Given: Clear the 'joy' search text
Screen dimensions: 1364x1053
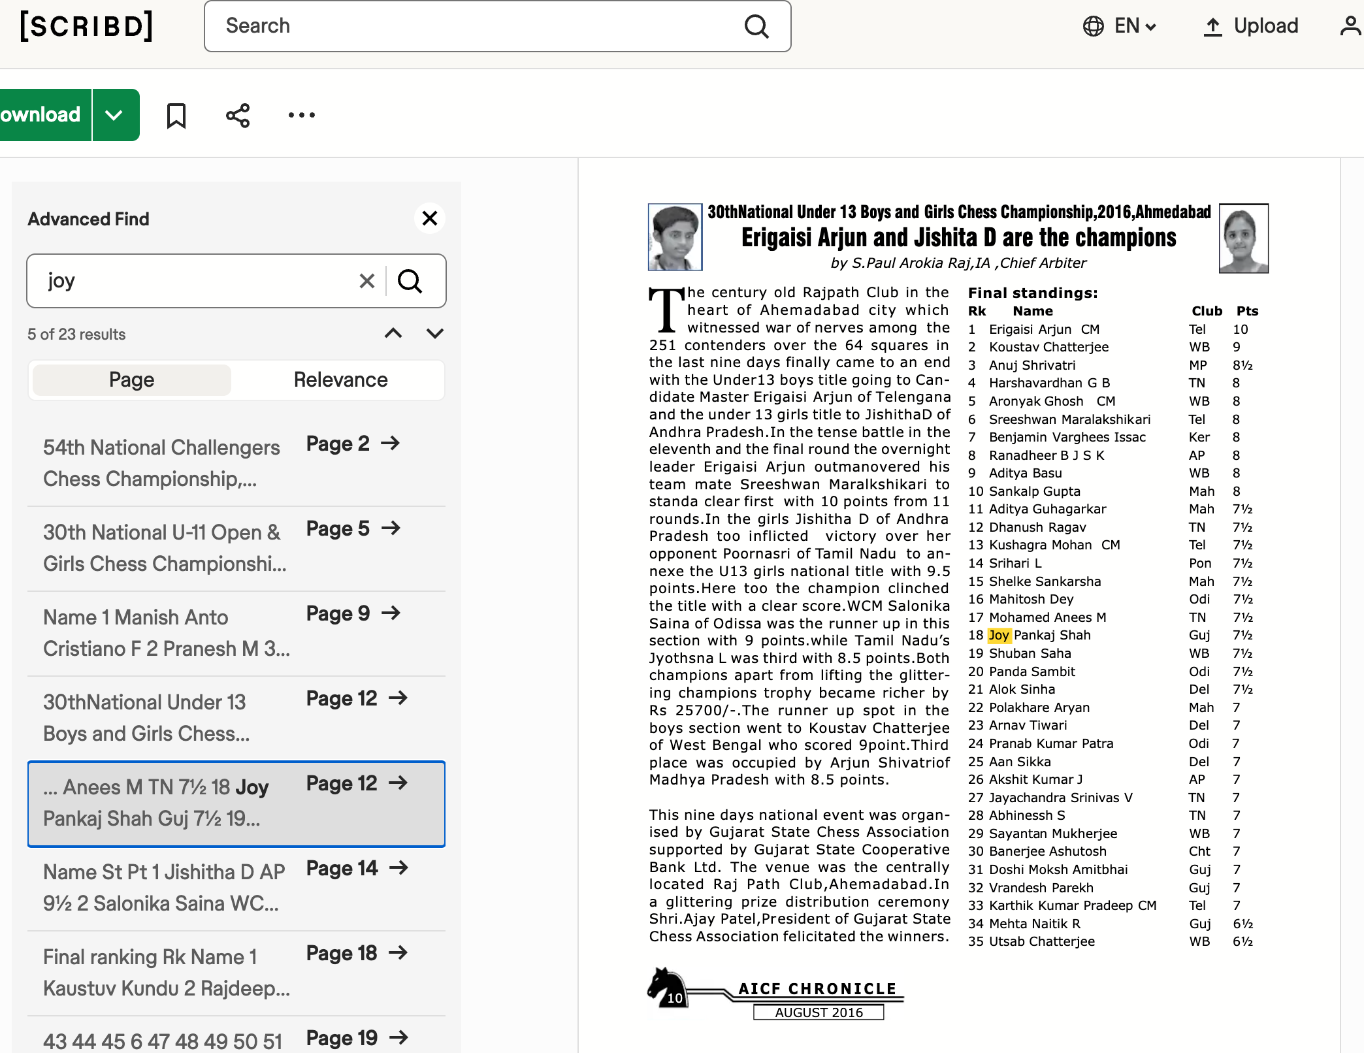Looking at the screenshot, I should point(367,281).
